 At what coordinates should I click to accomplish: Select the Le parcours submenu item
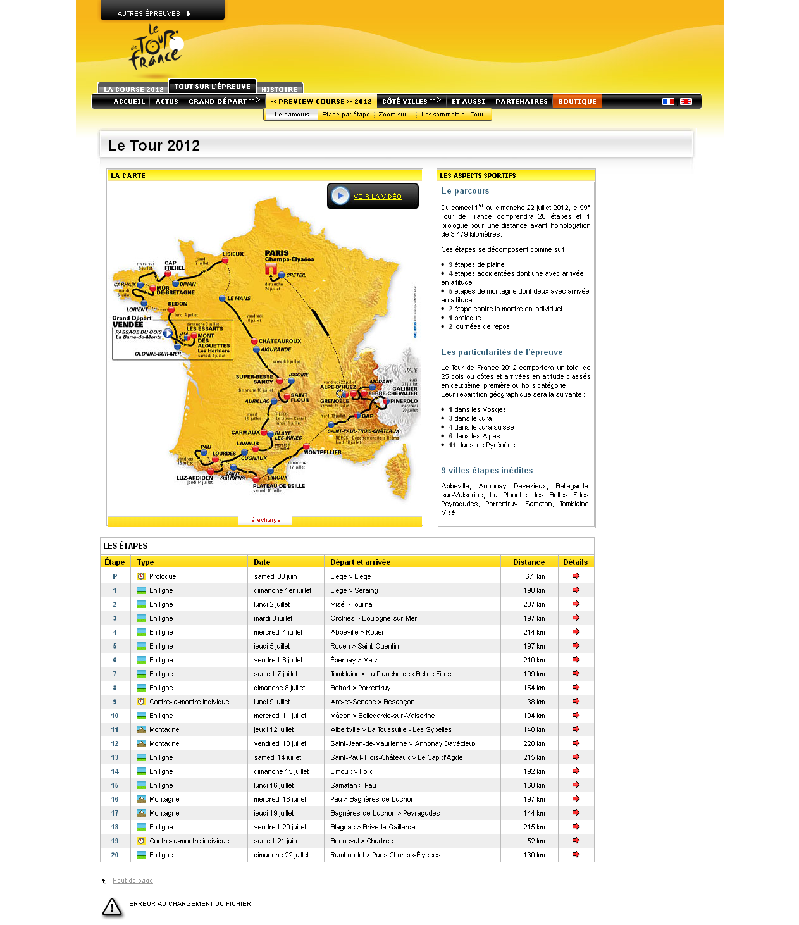pos(292,115)
